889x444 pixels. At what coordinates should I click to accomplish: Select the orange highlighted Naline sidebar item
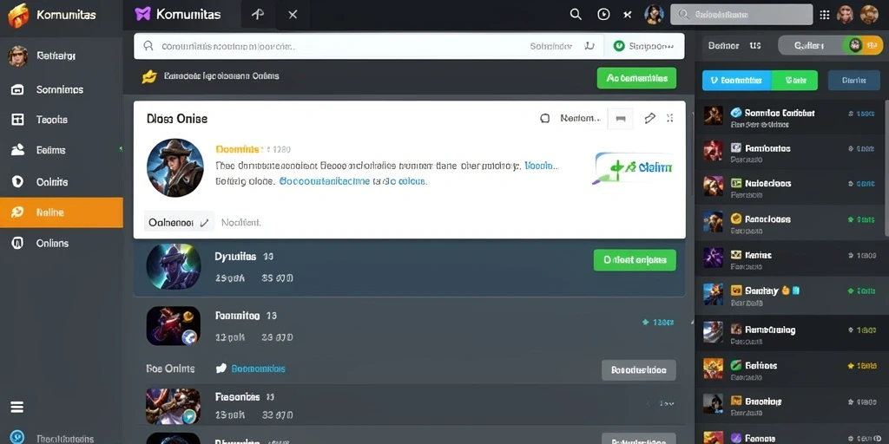(x=62, y=212)
